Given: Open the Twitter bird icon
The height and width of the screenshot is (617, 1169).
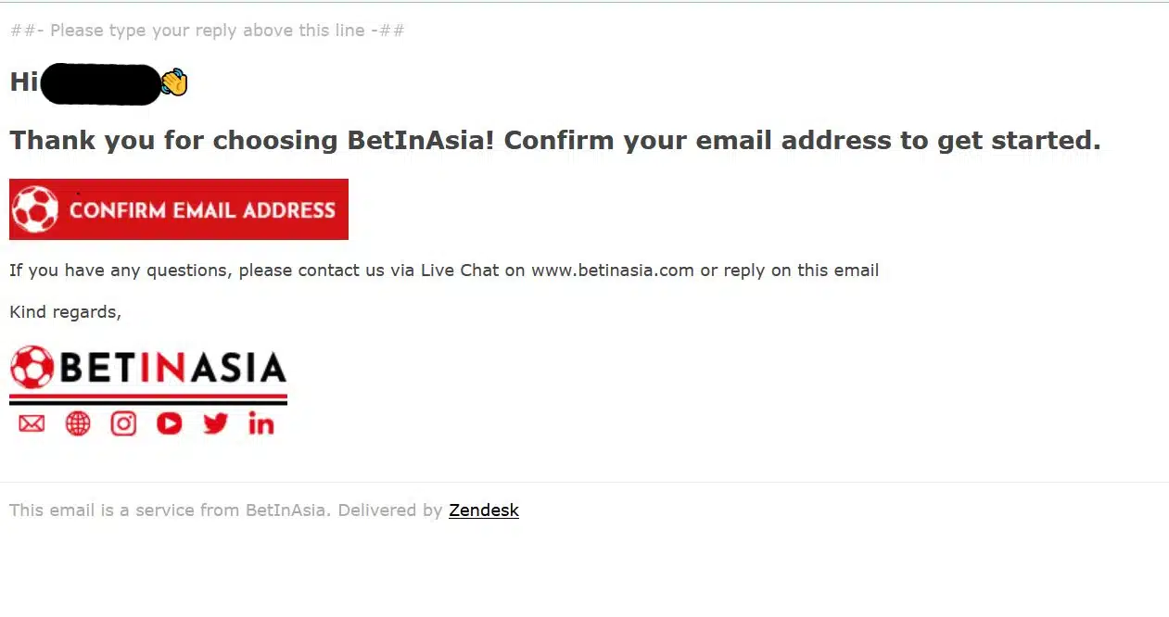Looking at the screenshot, I should [x=215, y=423].
